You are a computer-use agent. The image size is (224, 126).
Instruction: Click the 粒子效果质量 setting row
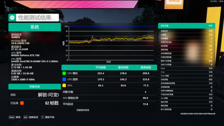(x=186, y=109)
